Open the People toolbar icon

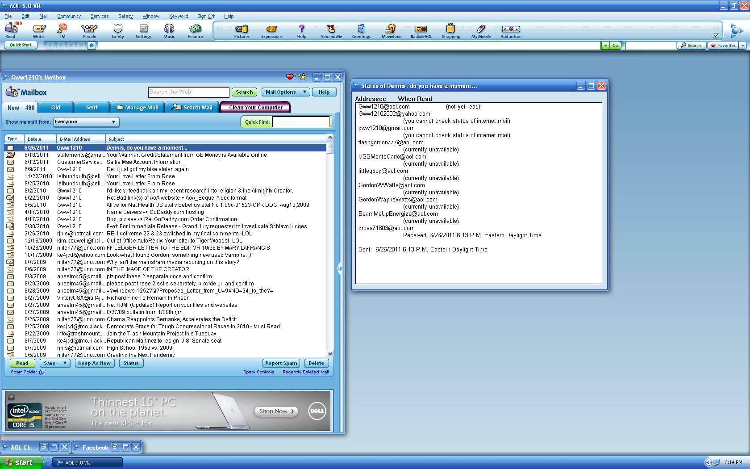click(89, 30)
